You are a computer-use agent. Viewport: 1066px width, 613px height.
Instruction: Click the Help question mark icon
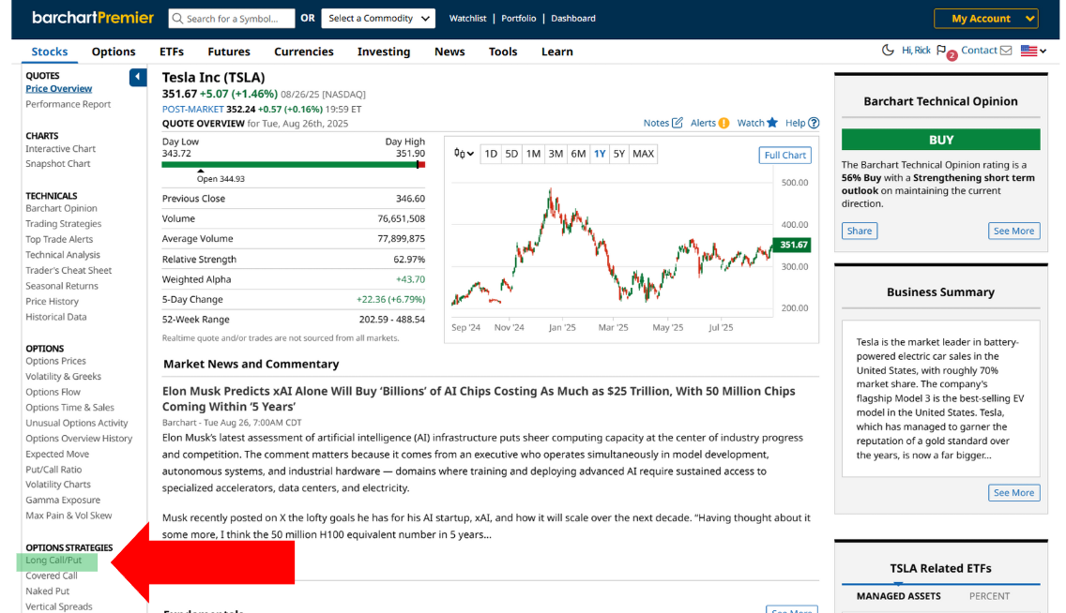(x=814, y=123)
